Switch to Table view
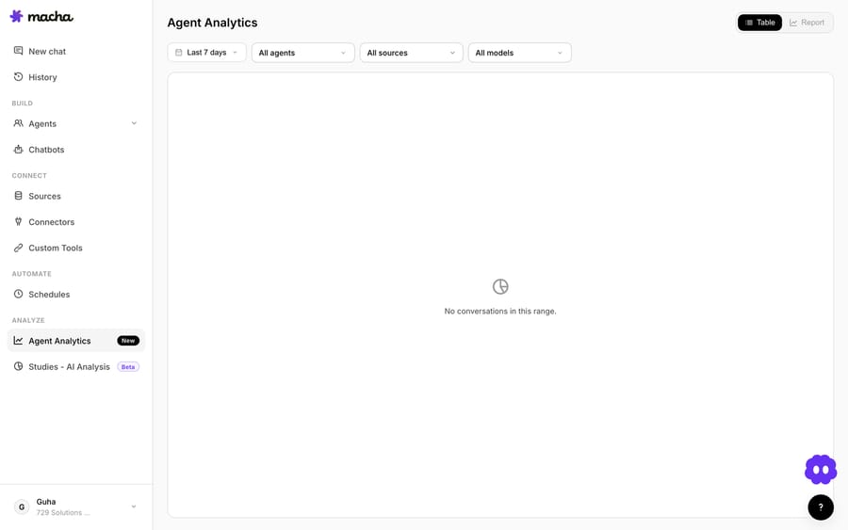This screenshot has height=530, width=848. pyautogui.click(x=759, y=23)
